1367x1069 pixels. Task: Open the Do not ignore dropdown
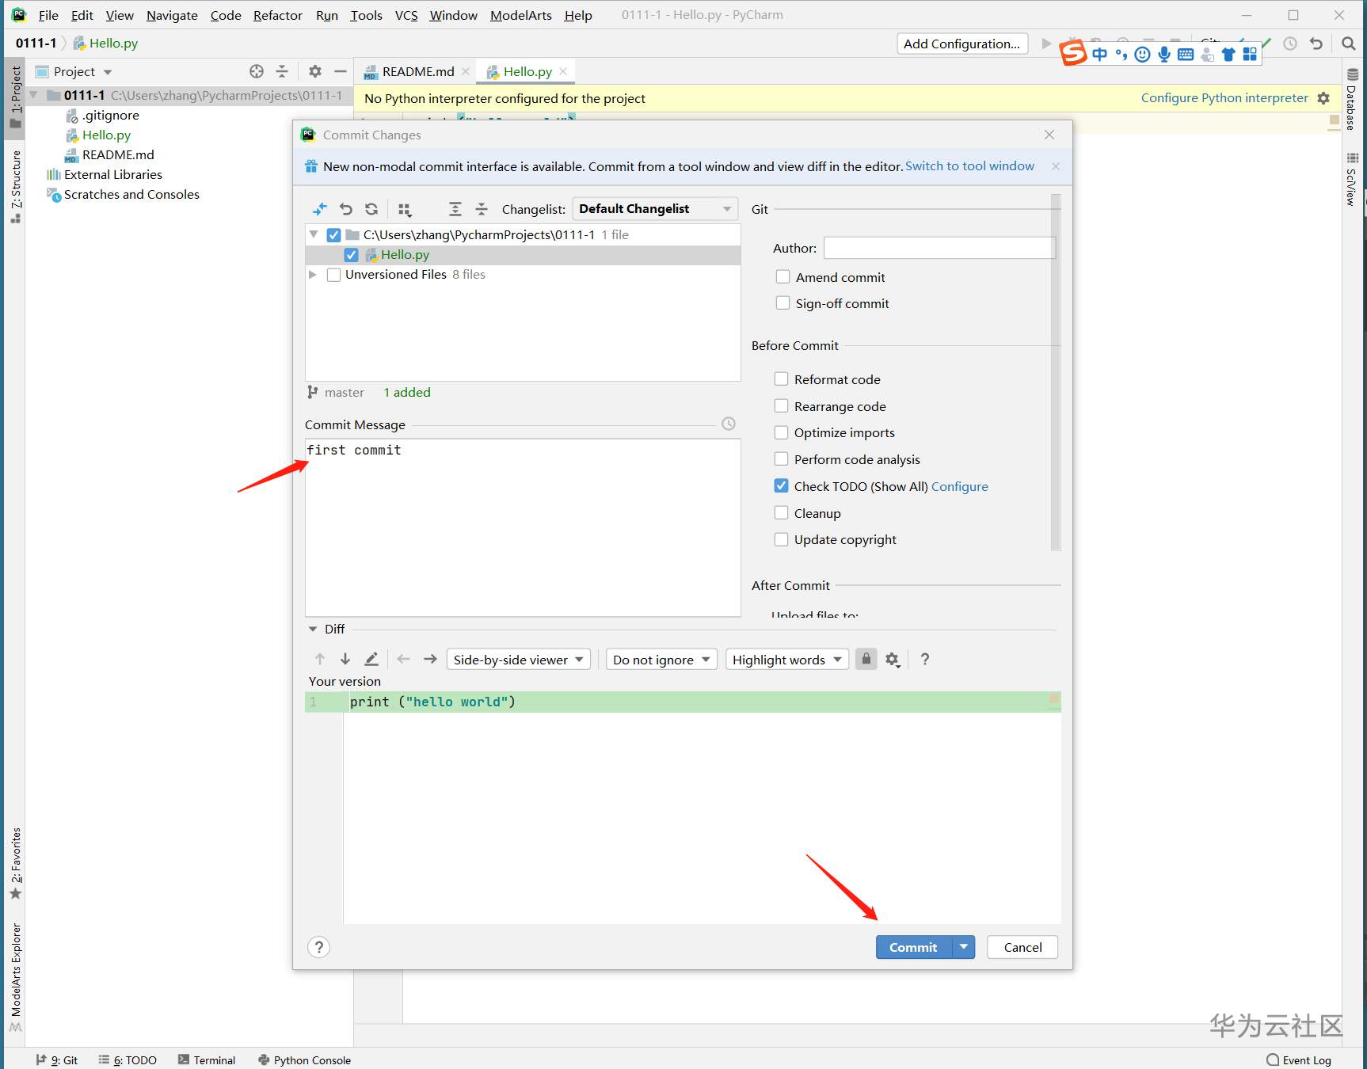(661, 660)
